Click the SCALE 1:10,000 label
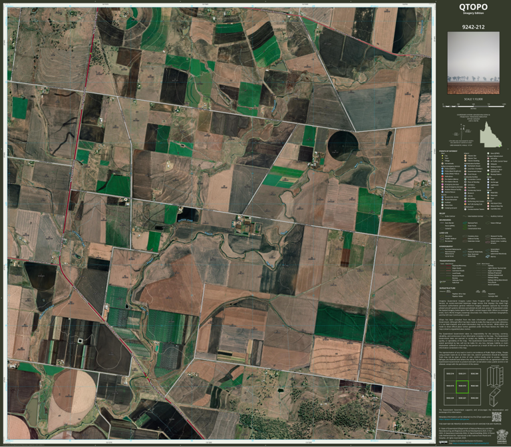511x447 pixels. pos(473,99)
